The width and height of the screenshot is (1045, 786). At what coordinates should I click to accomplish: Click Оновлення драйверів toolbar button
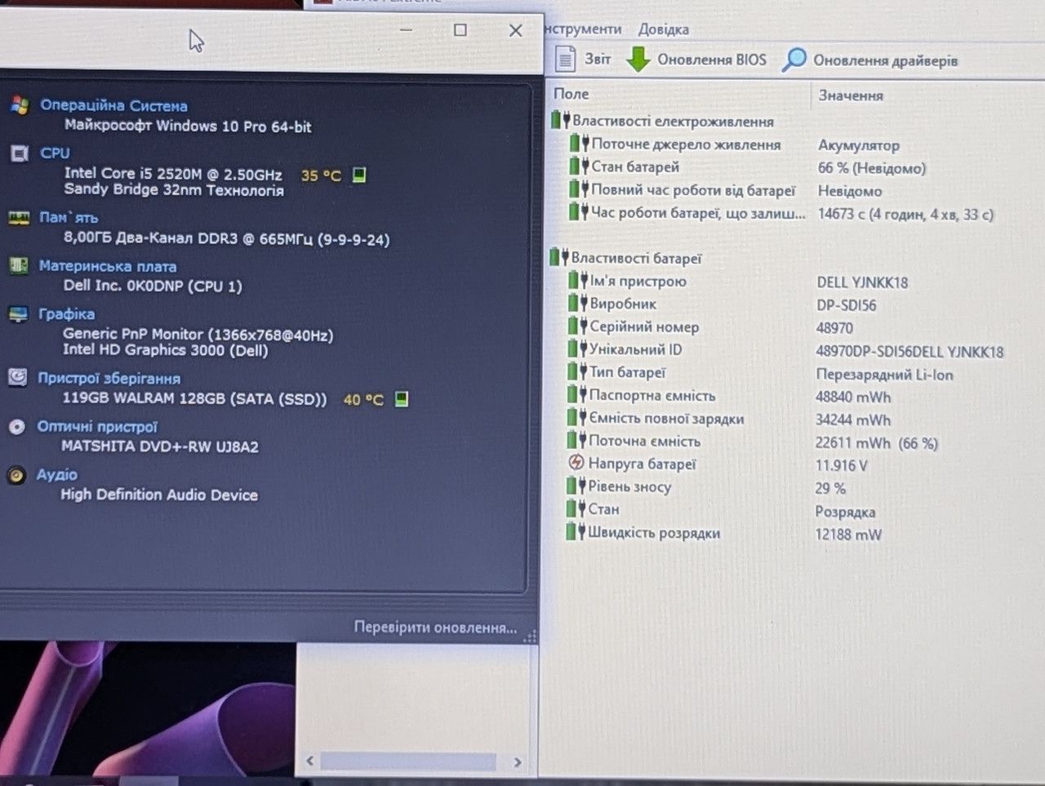[x=869, y=60]
